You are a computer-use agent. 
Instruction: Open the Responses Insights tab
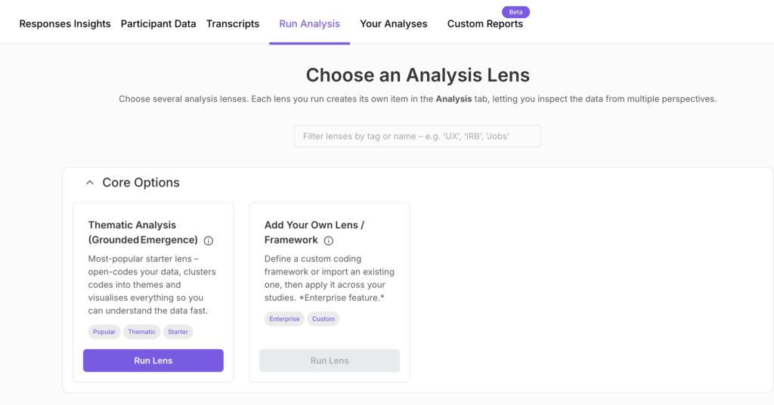click(x=65, y=24)
